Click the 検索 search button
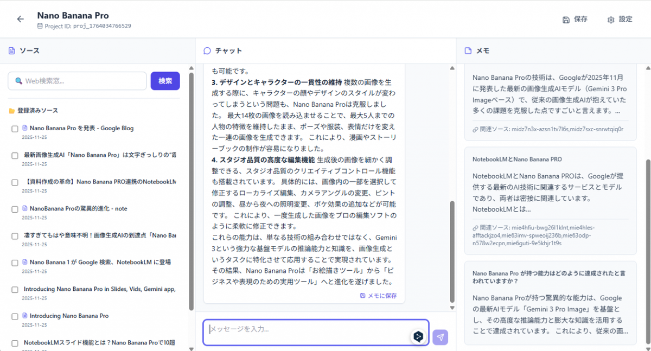This screenshot has width=651, height=351. [165, 81]
